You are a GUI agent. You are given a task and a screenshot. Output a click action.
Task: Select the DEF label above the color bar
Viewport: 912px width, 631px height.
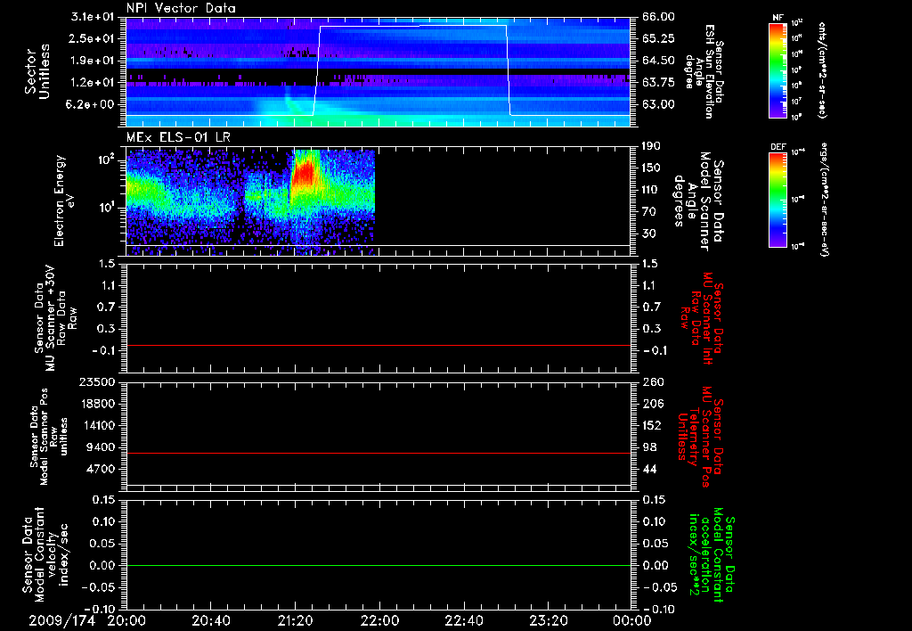click(778, 147)
